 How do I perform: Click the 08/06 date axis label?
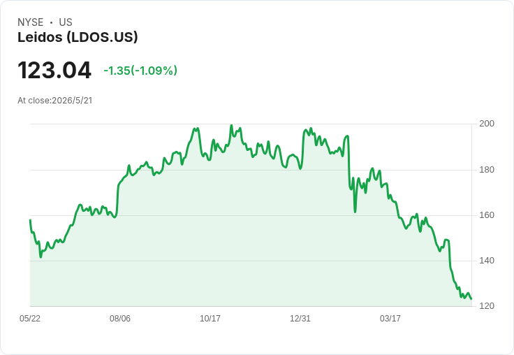(120, 318)
